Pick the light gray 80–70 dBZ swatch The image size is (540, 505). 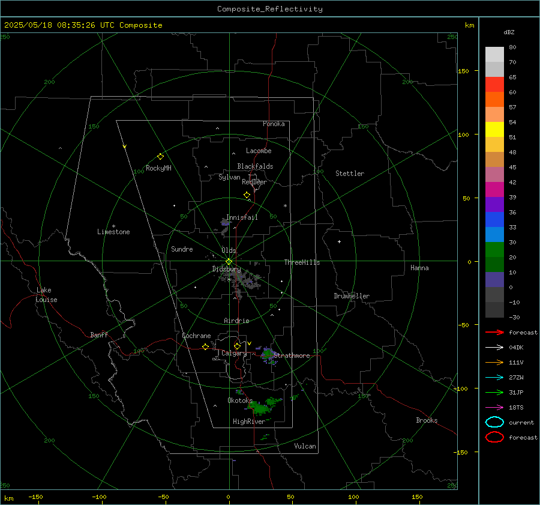coord(494,55)
